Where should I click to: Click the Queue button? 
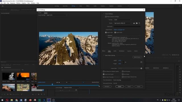[120, 86]
